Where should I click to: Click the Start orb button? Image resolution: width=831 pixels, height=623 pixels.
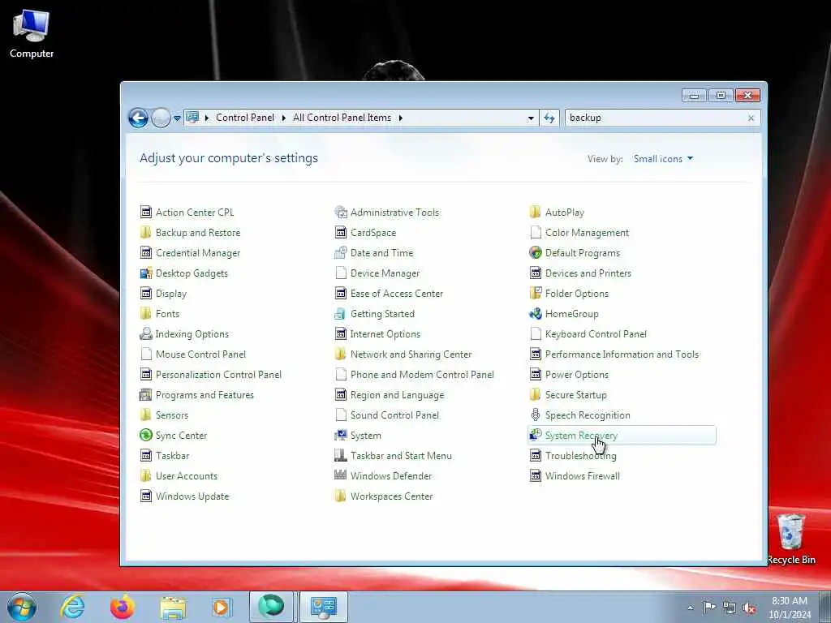pos(22,607)
